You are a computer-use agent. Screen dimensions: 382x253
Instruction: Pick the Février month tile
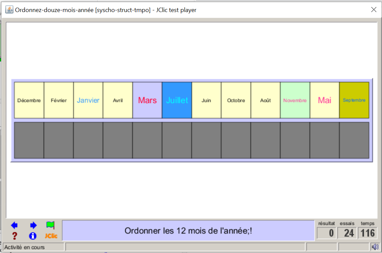tap(59, 100)
